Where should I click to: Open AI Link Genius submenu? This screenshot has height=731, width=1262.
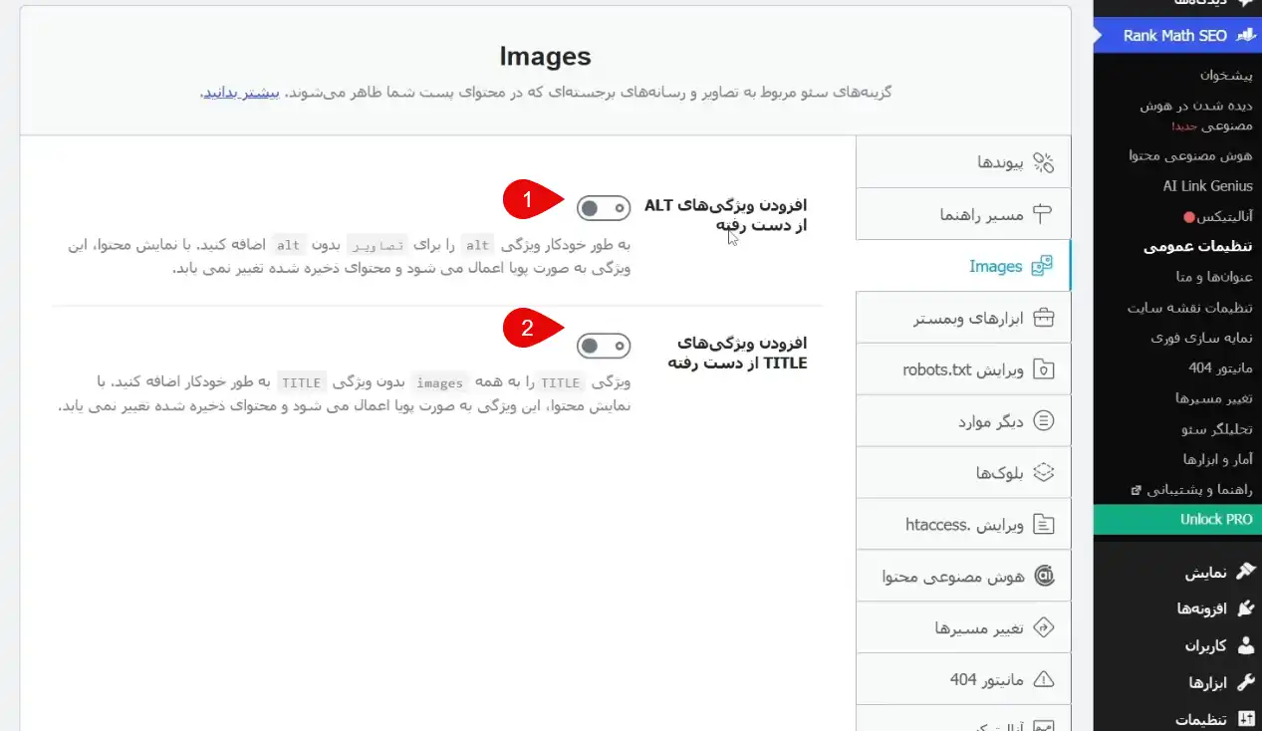pos(1208,186)
